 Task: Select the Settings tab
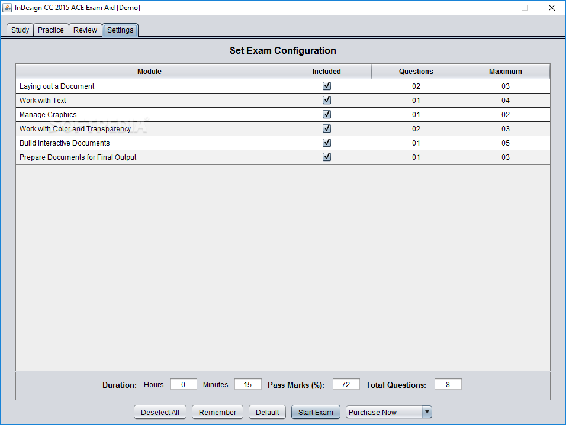click(x=120, y=30)
